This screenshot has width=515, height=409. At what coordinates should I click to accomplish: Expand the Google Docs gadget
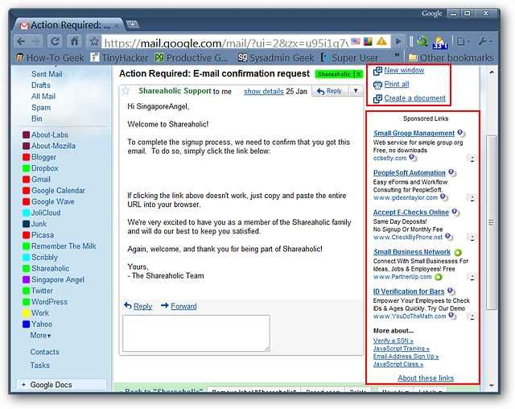point(23,385)
